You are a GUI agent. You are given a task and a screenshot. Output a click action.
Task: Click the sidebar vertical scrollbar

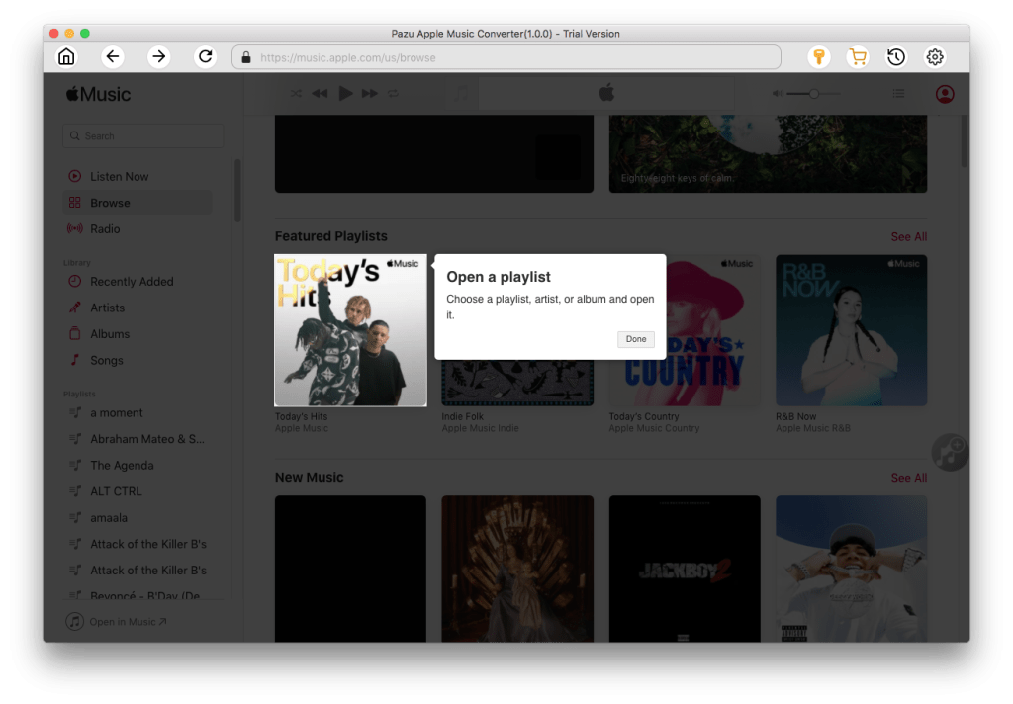pyautogui.click(x=237, y=190)
